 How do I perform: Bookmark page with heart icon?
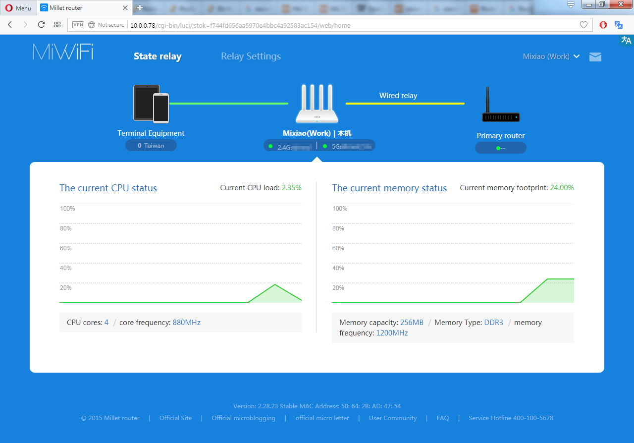tap(583, 25)
